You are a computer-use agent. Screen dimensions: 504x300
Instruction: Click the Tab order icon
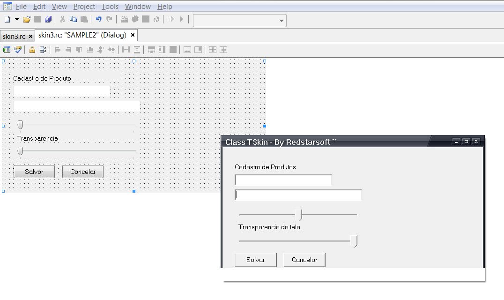tap(43, 50)
